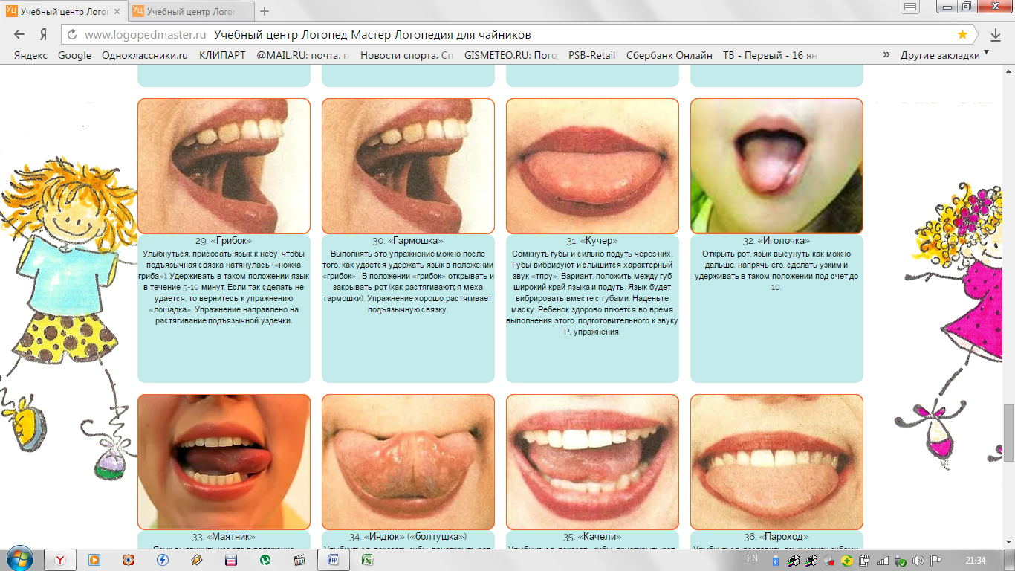
Task: Open a new browser tab with the plus
Action: [265, 11]
